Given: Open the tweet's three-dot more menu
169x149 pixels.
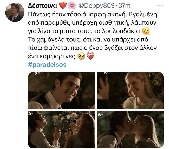Looking at the screenshot, I should 160,5.
